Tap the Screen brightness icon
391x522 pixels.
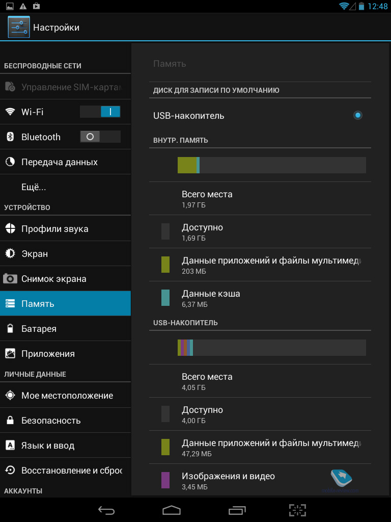(10, 254)
